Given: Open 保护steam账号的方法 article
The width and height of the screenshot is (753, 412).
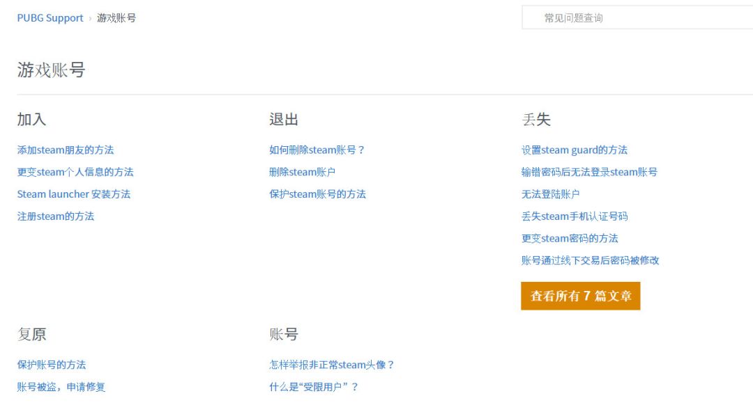Looking at the screenshot, I should point(317,194).
